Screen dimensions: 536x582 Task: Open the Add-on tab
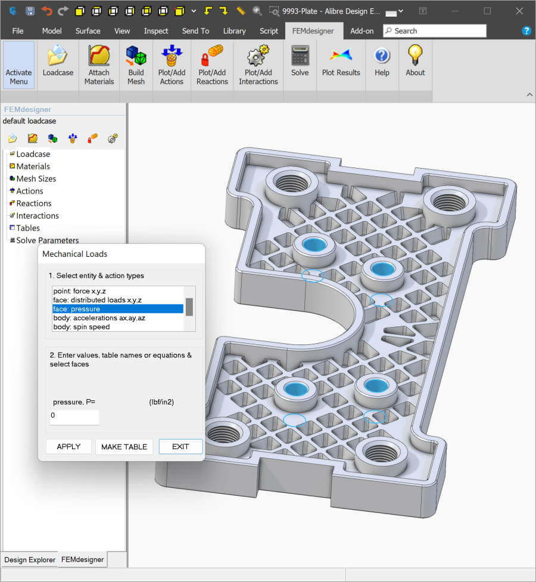362,31
